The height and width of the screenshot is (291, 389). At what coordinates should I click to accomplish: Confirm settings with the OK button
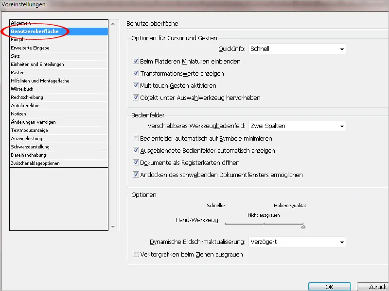click(329, 286)
